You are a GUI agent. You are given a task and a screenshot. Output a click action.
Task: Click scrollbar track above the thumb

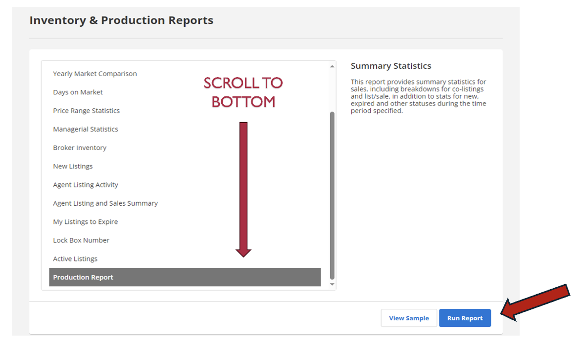click(x=332, y=89)
